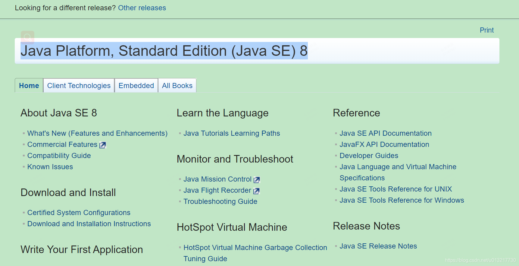The image size is (519, 266).
Task: Open the Java Flight Recorder link
Action: pos(217,190)
